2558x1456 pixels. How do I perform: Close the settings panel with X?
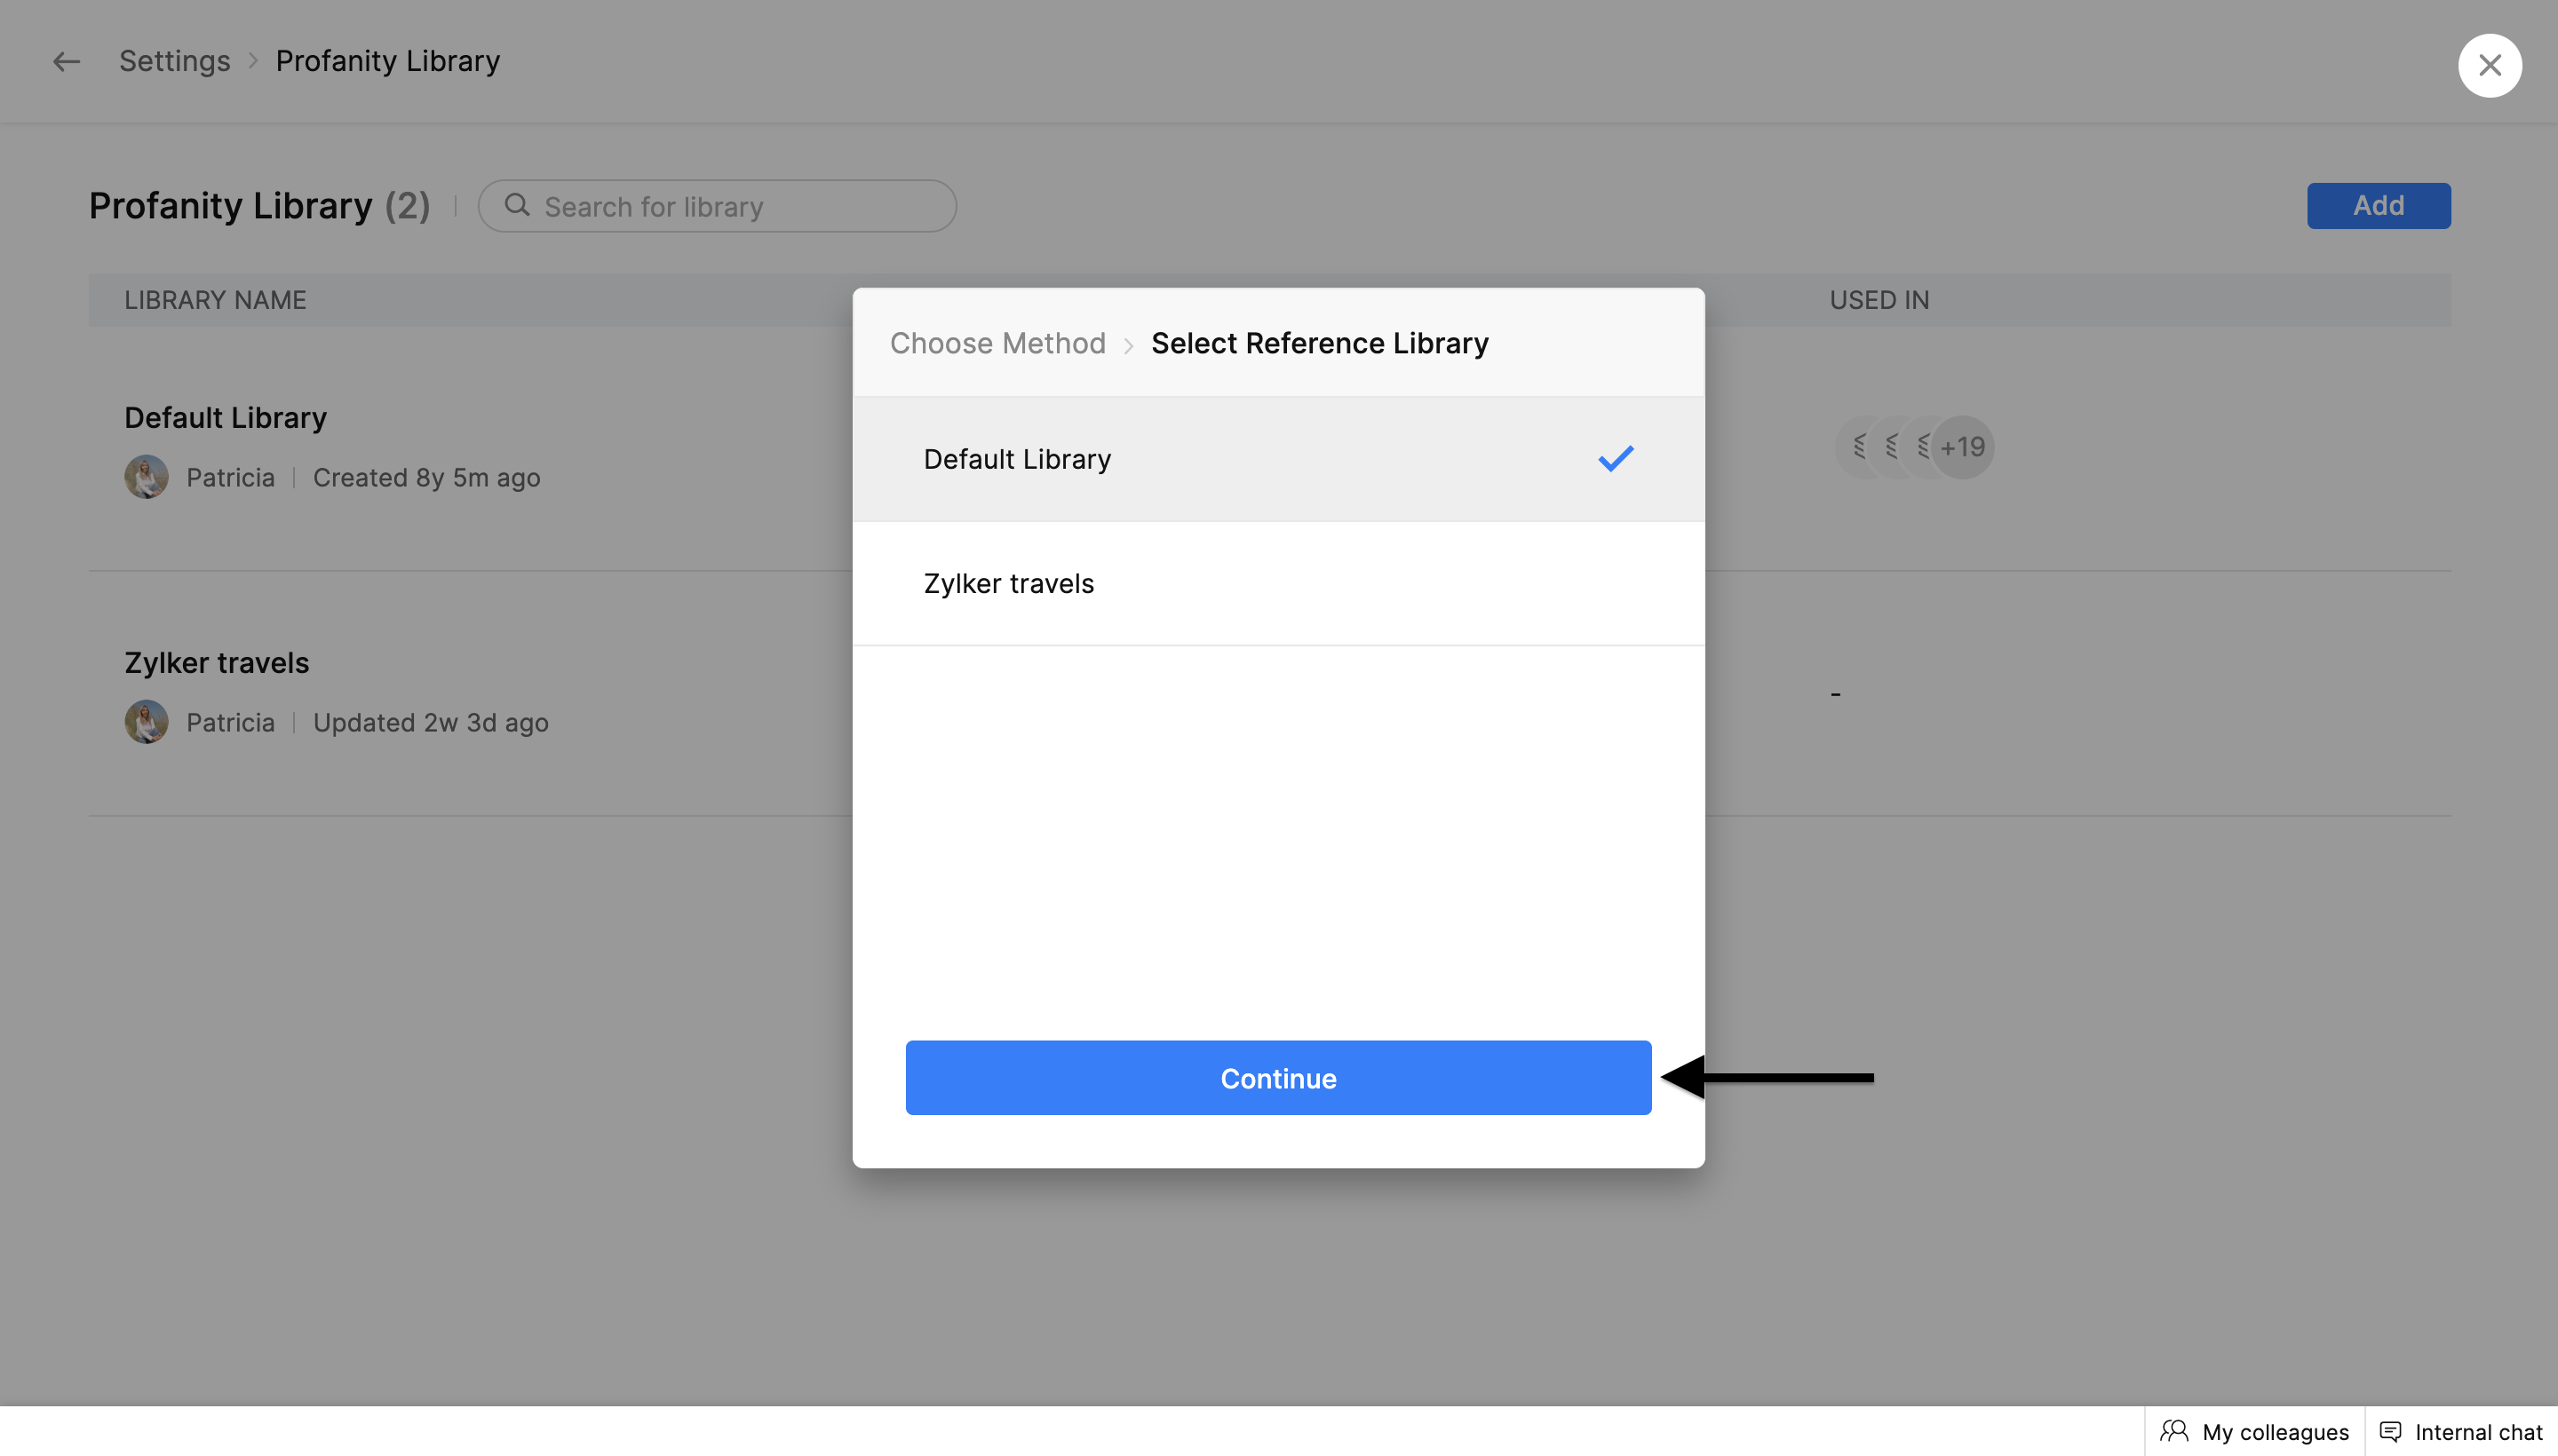click(x=2489, y=66)
